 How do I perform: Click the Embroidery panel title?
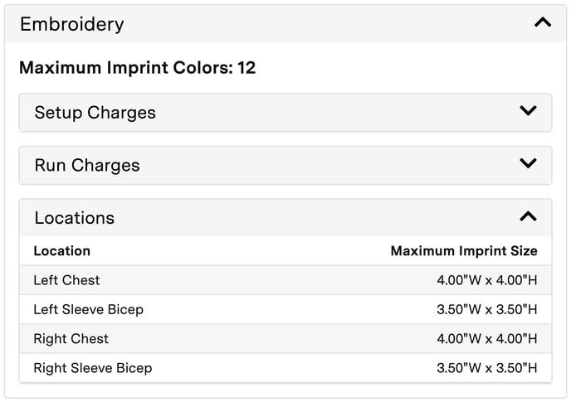pos(72,24)
